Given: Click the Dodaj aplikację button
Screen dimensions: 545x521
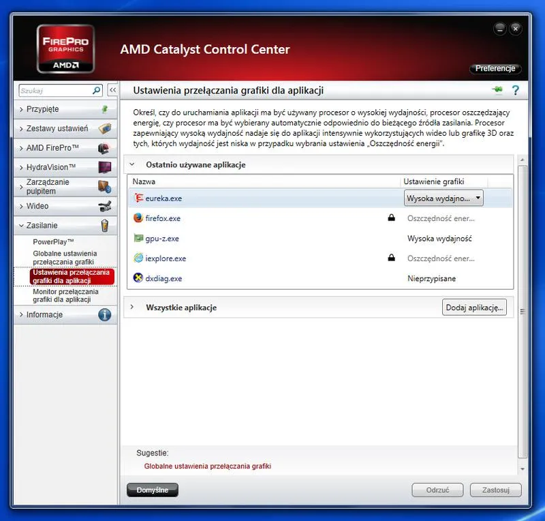Looking at the screenshot, I should pos(474,308).
